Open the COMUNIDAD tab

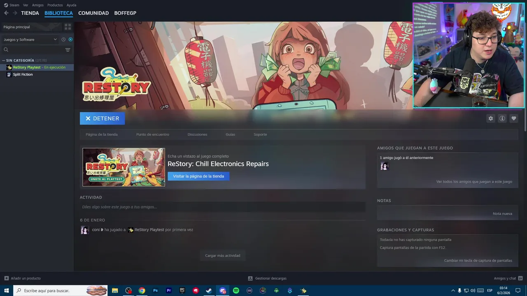tap(93, 13)
